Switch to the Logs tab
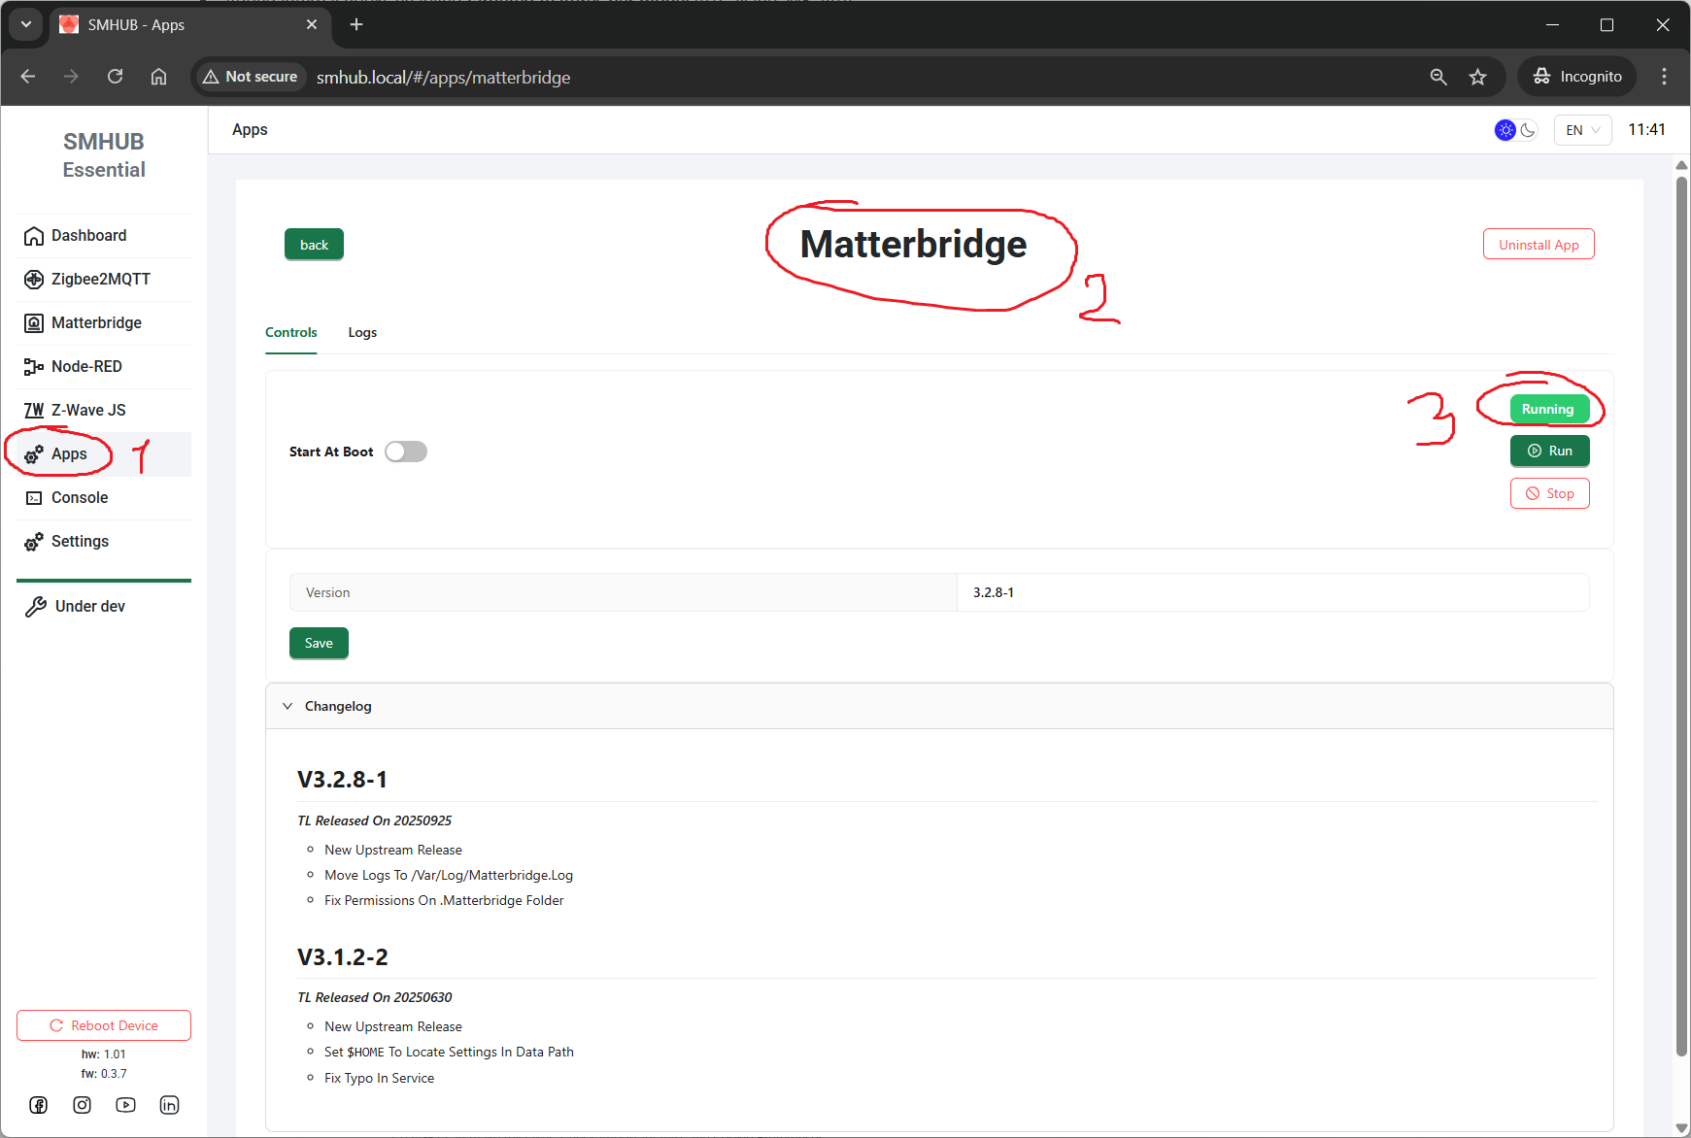Screen dimensions: 1691x1138 (362, 332)
